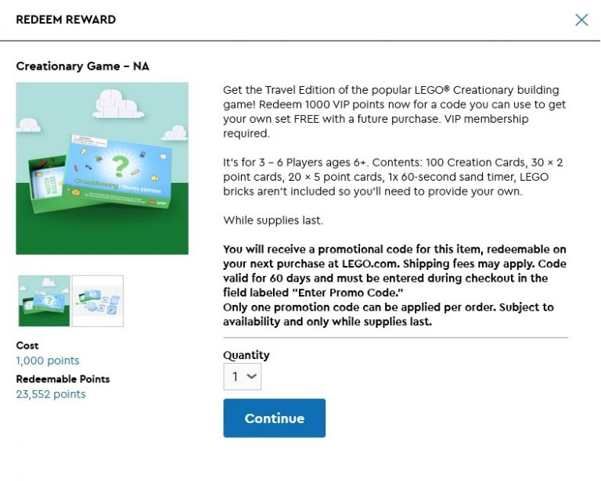Click the REDEEM REWARD heading
Viewport: 601px width, 481px height.
[x=66, y=20]
